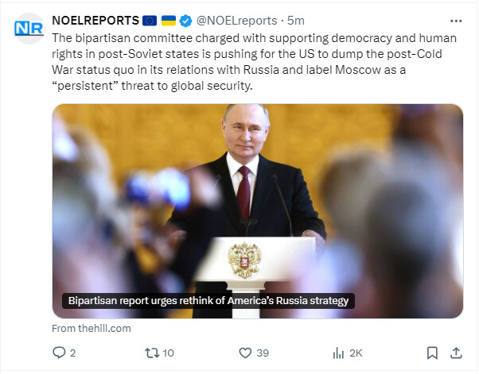Visit the 'From thehill.com' source link
The width and height of the screenshot is (479, 374).
(x=91, y=328)
